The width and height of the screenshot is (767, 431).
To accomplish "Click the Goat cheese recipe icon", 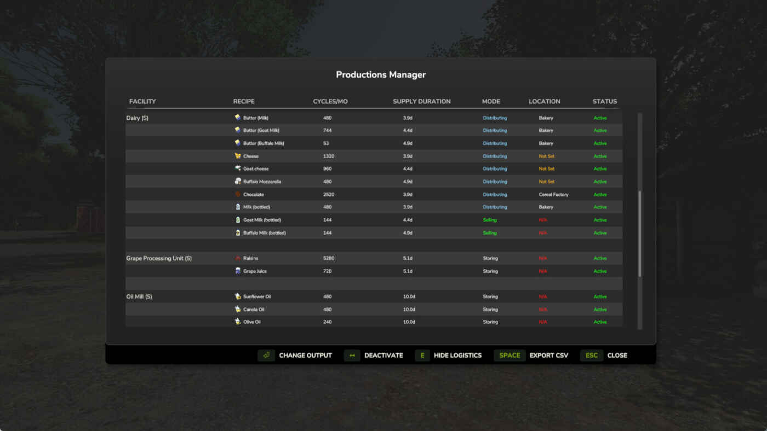I will point(238,168).
